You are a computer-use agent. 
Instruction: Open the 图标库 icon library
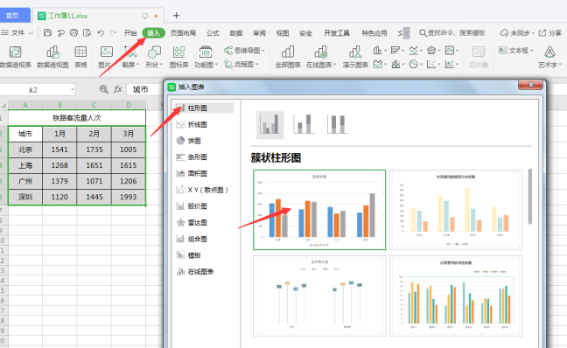pyautogui.click(x=178, y=57)
